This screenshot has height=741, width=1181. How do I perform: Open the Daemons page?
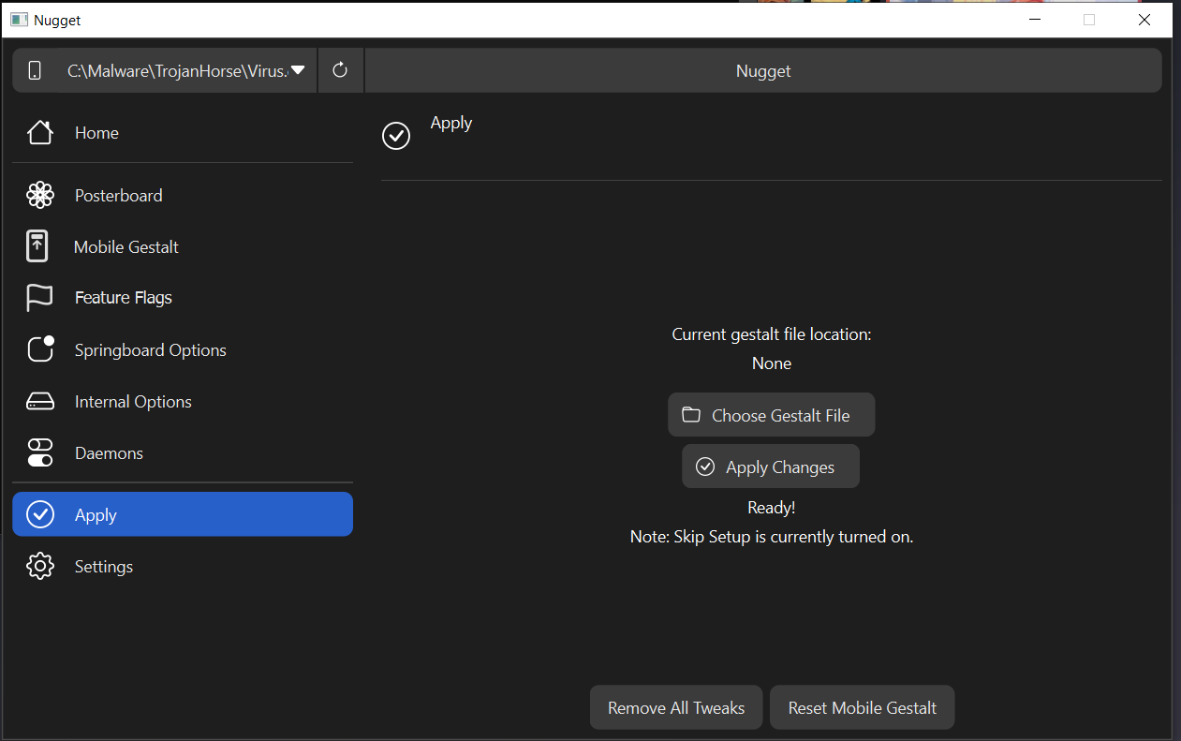183,453
